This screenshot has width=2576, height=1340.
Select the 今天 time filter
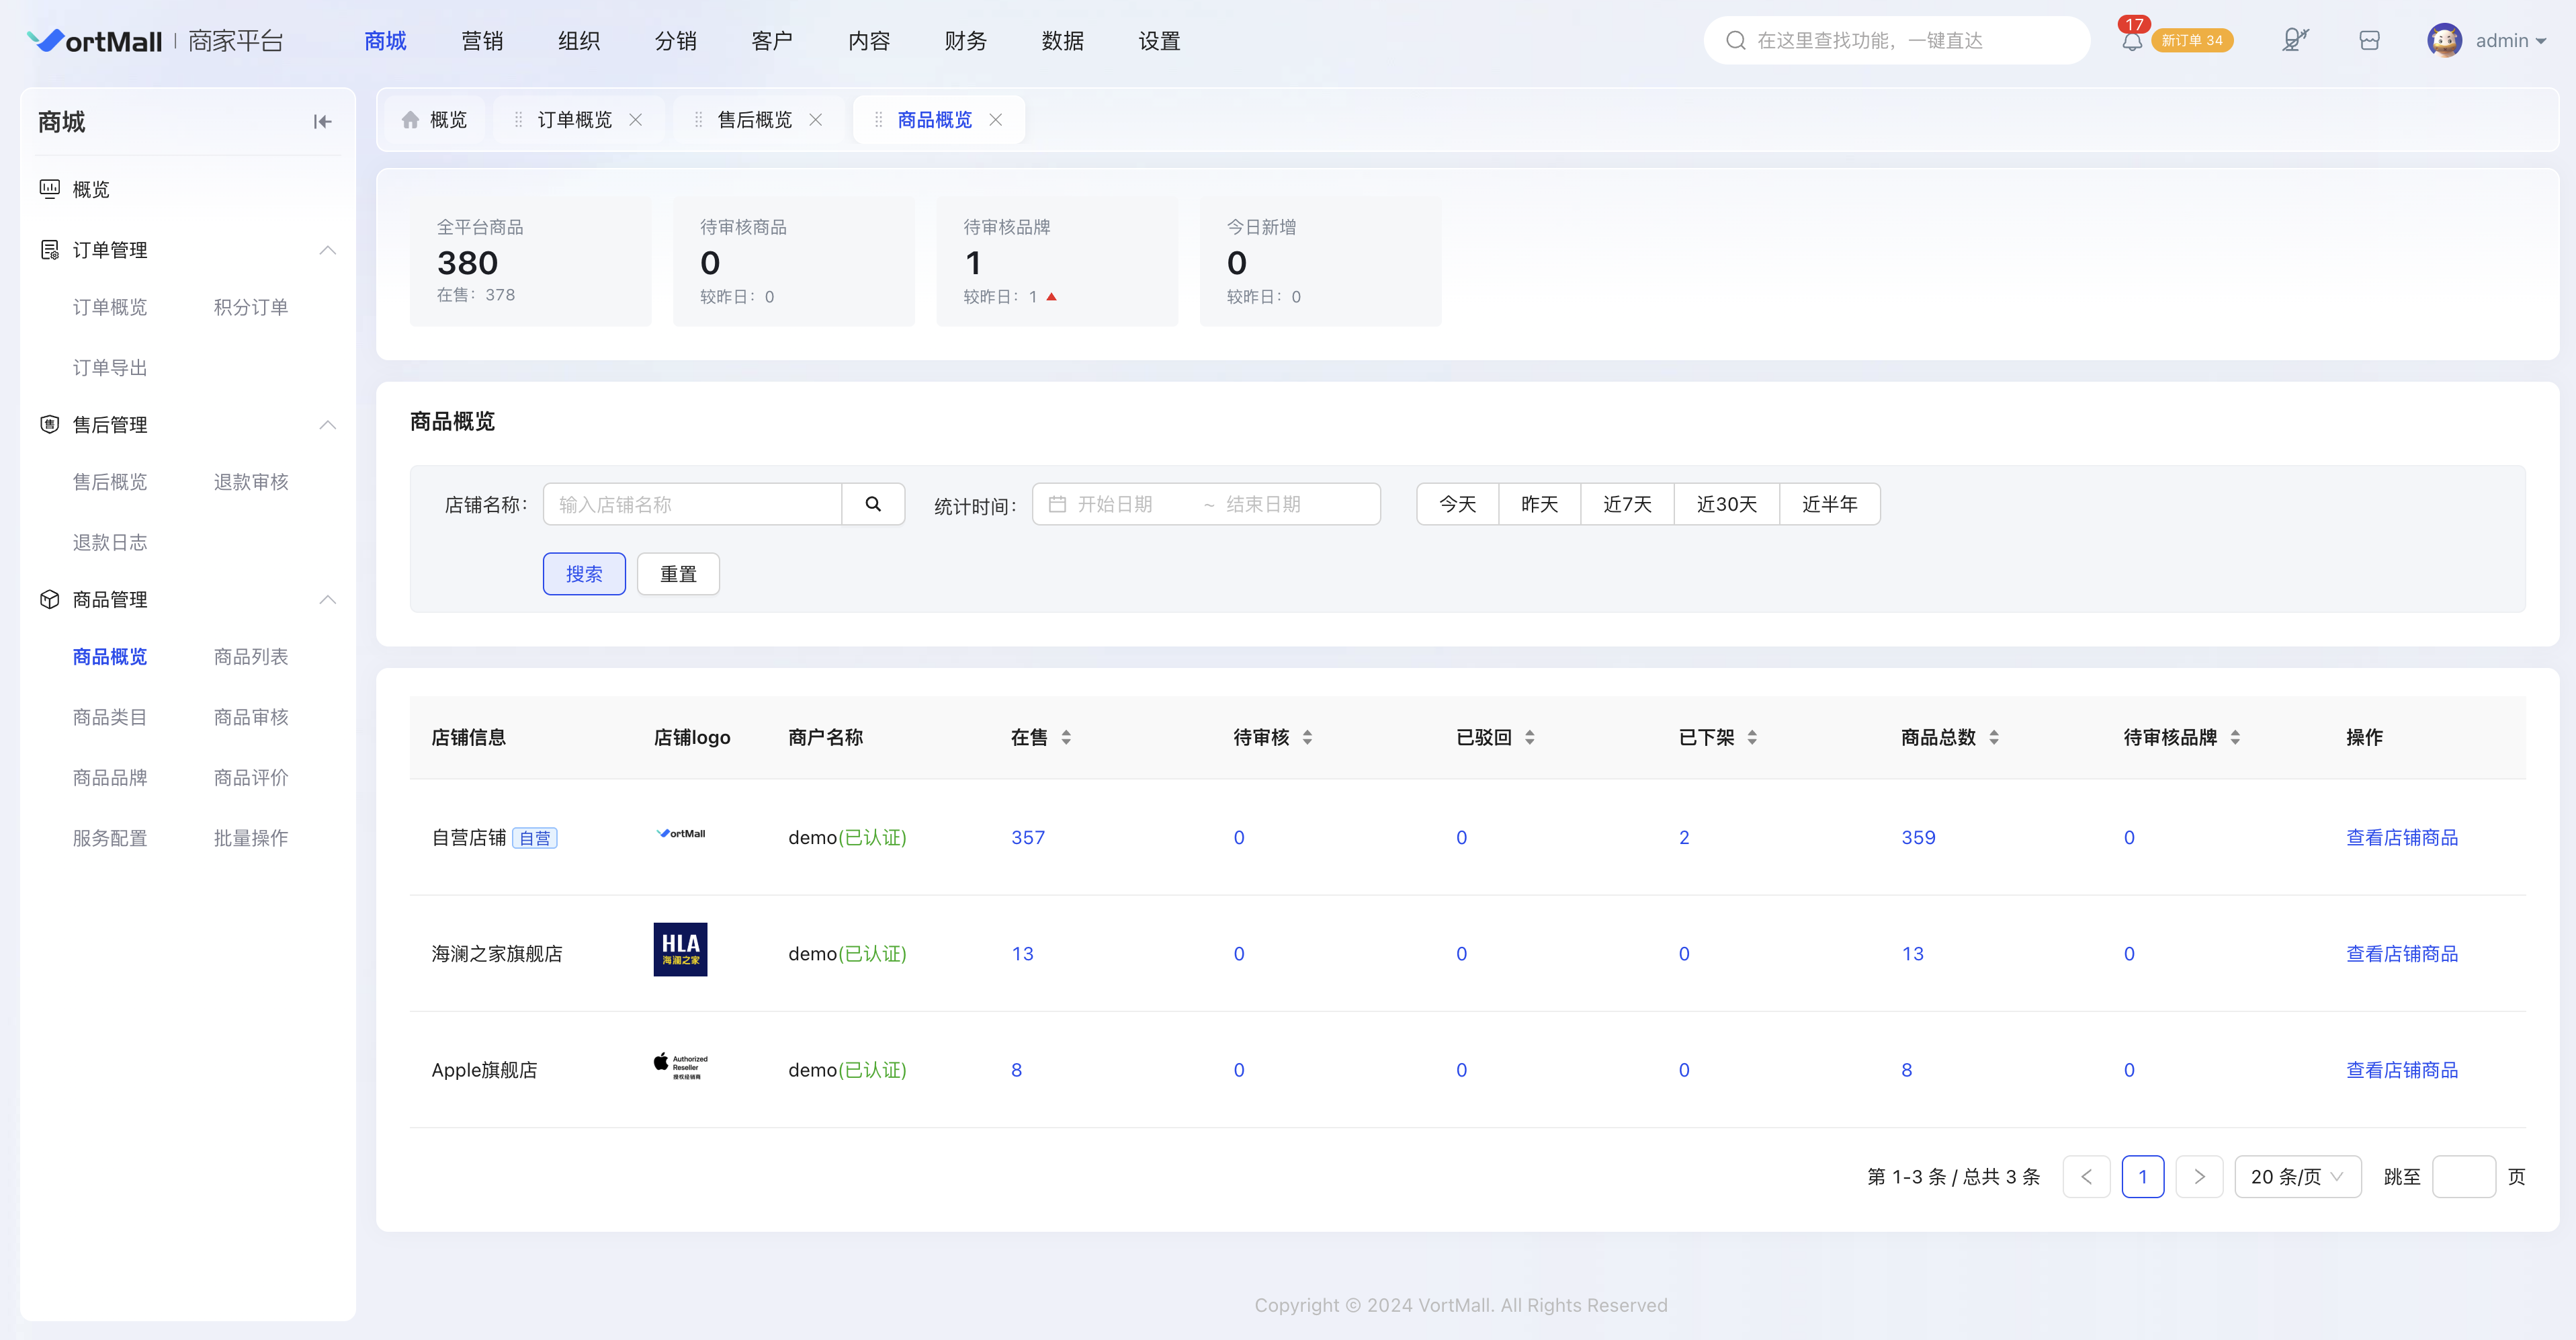pyautogui.click(x=1458, y=504)
